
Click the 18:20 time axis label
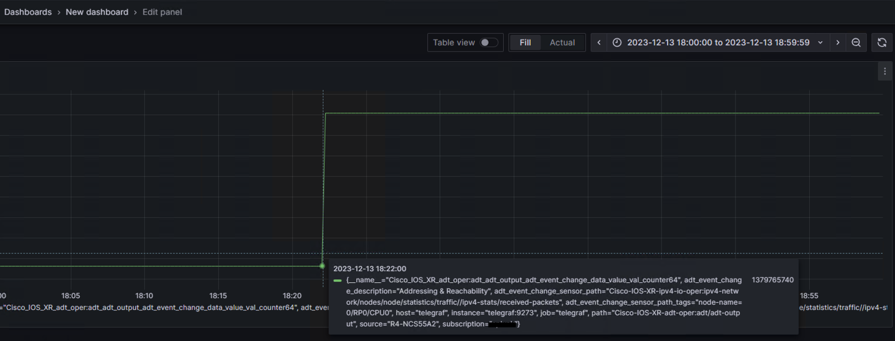point(292,296)
